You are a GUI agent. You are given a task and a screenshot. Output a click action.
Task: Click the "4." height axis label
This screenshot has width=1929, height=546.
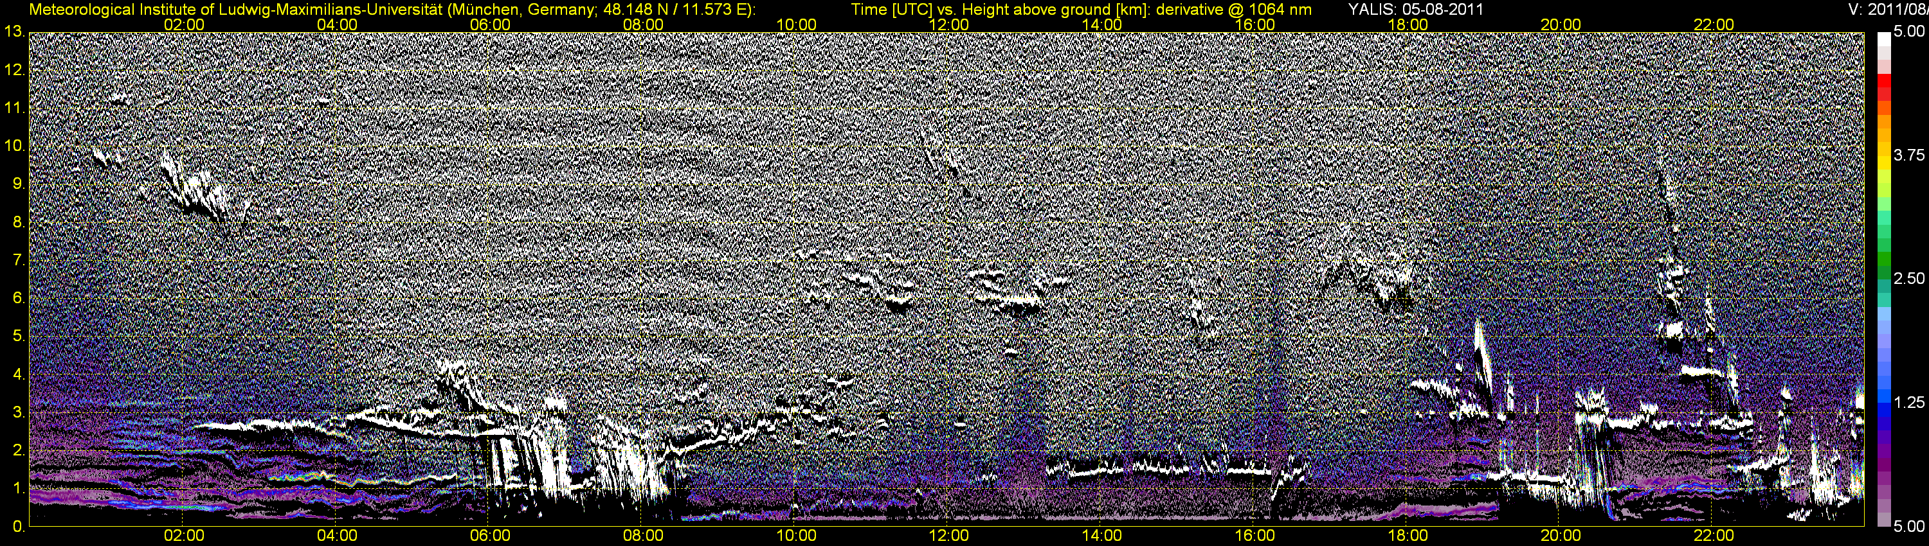19,374
